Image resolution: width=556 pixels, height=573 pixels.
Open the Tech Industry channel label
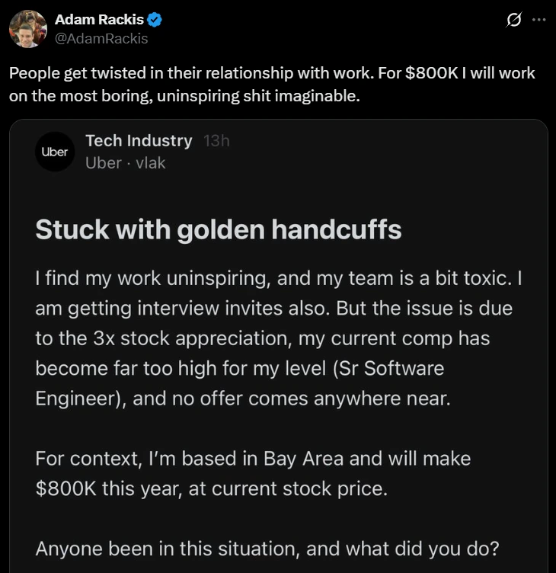[x=139, y=141]
